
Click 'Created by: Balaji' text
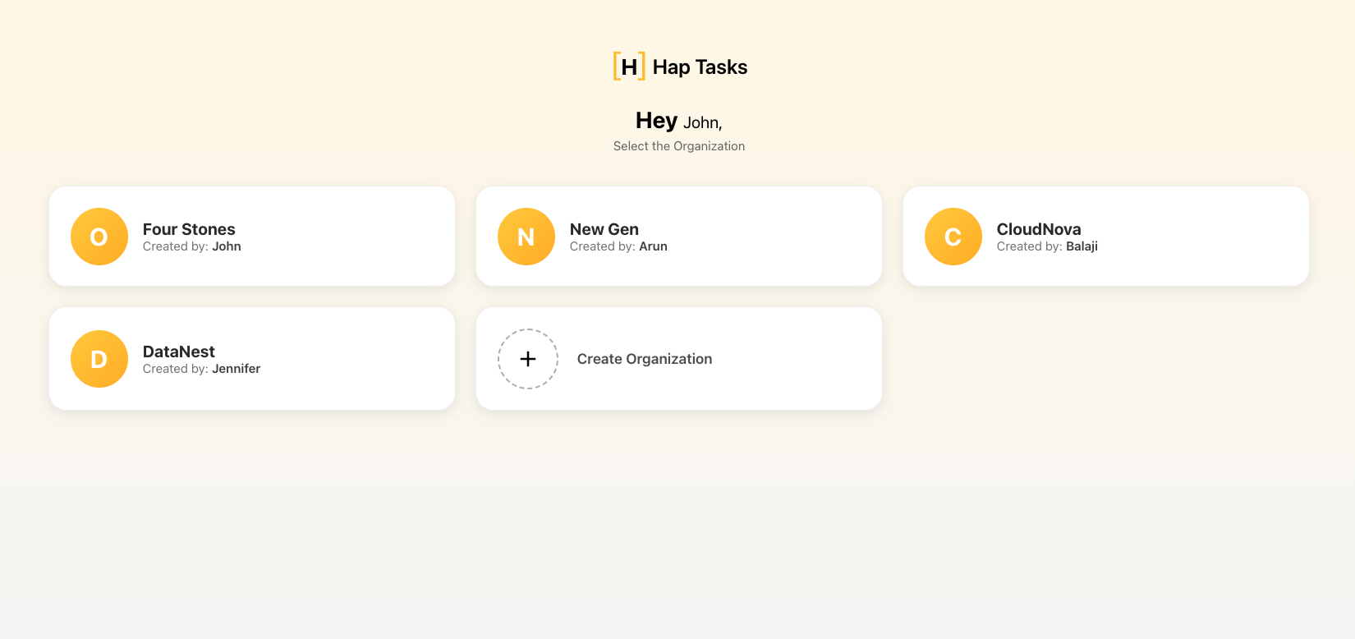(1047, 246)
